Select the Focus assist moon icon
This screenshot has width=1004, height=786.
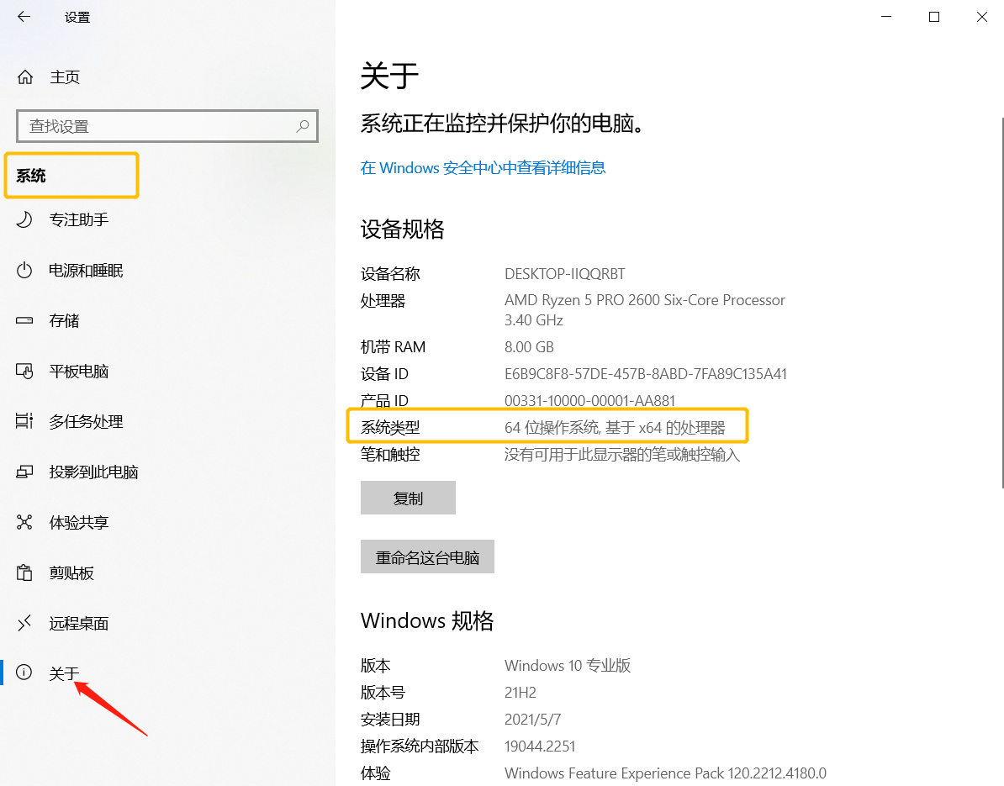[x=24, y=219]
